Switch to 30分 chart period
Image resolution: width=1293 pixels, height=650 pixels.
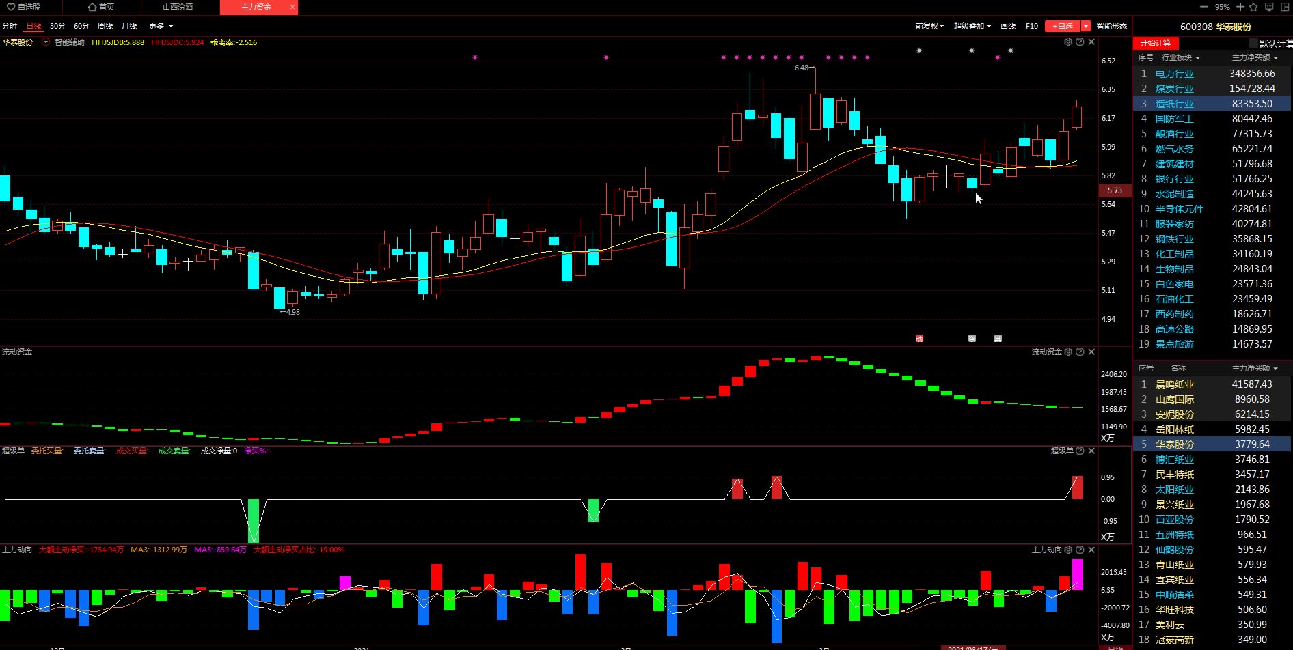57,26
